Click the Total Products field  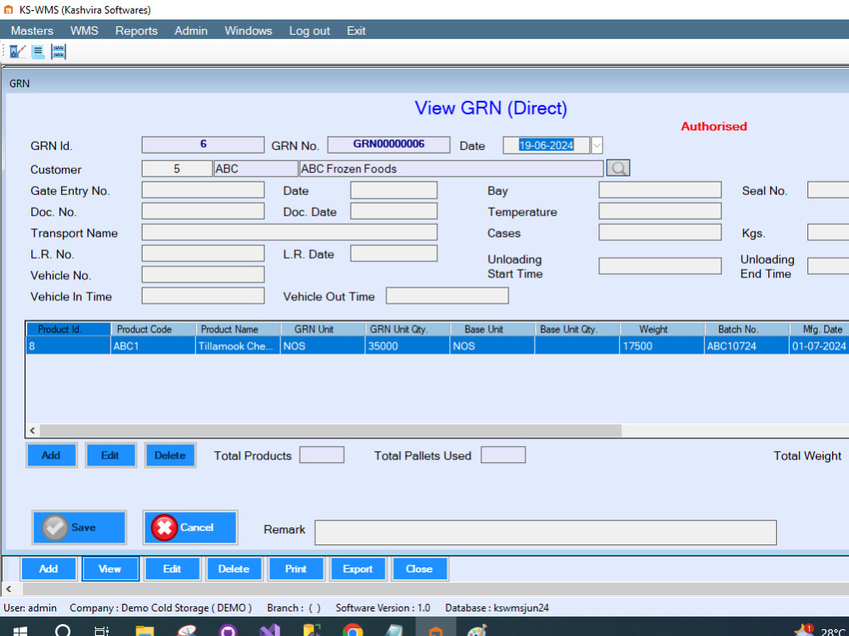coord(322,455)
